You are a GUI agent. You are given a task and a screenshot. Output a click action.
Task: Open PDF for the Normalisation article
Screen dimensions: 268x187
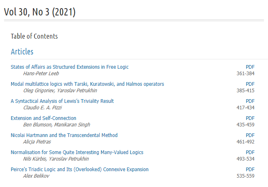pos(250,152)
